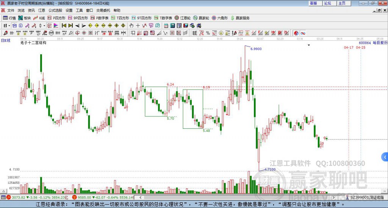Click the 04-25 date marker
The width and height of the screenshot is (388, 208).
pyautogui.click(x=361, y=47)
